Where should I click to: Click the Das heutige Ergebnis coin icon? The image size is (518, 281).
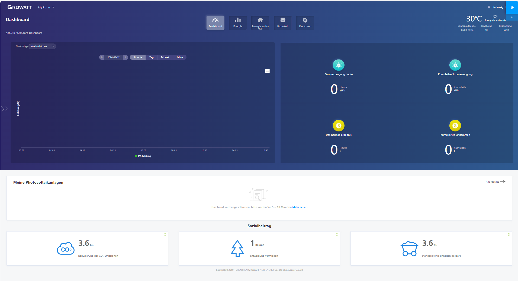coord(339,125)
